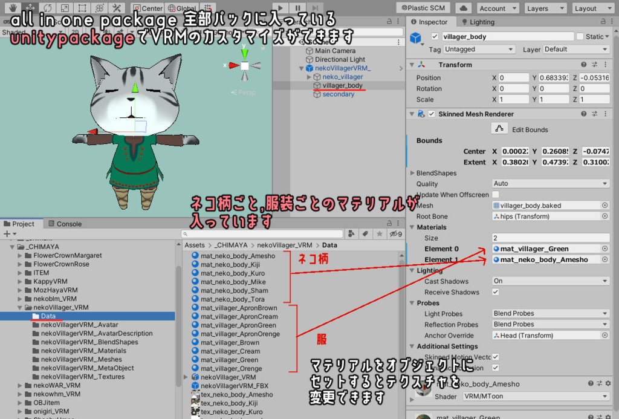Toggle the Skinned Mesh Renderer enabled checkbox

[x=432, y=114]
